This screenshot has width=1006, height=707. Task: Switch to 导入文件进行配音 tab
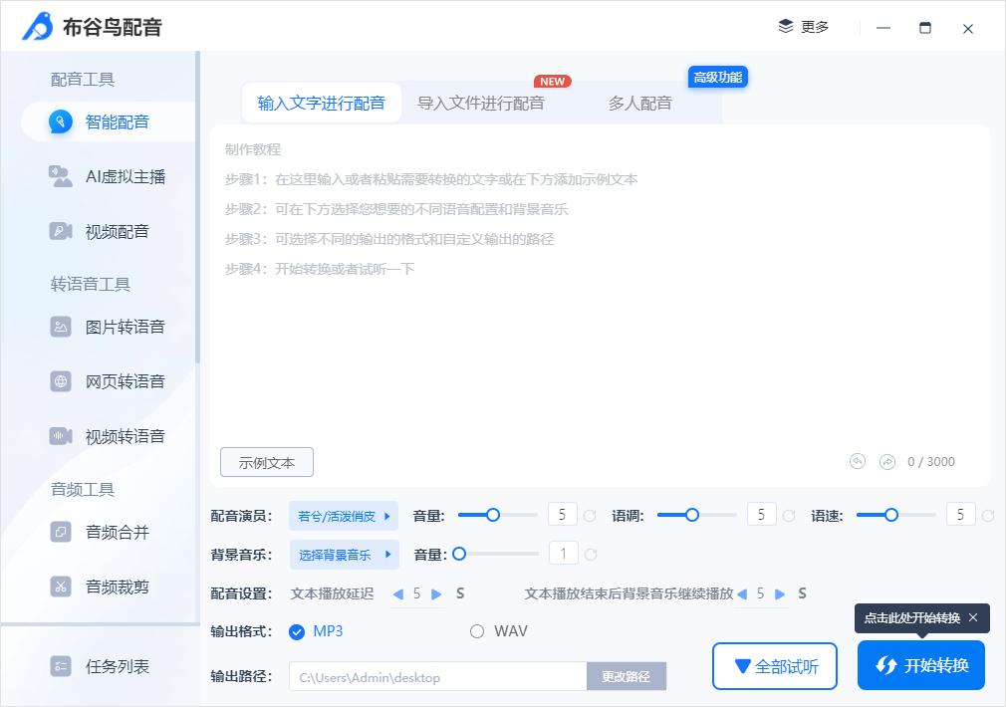(480, 103)
